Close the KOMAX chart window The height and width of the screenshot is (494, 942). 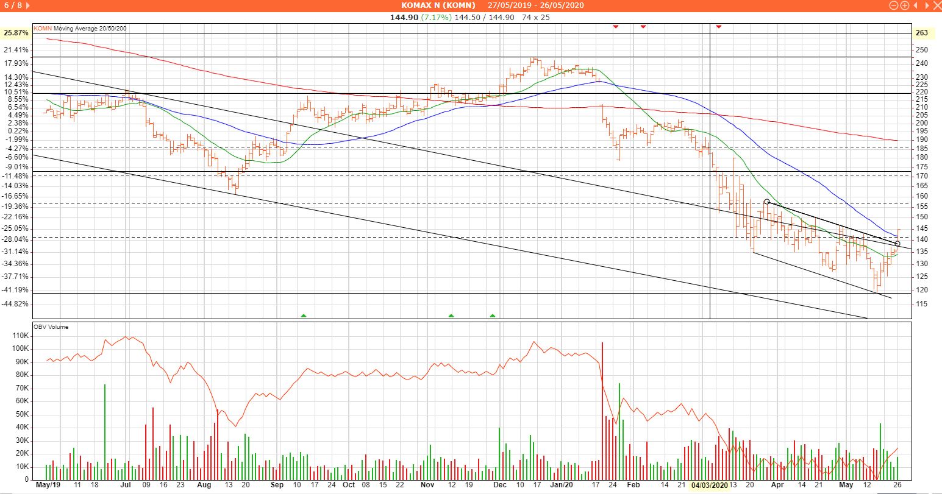[938, 5]
